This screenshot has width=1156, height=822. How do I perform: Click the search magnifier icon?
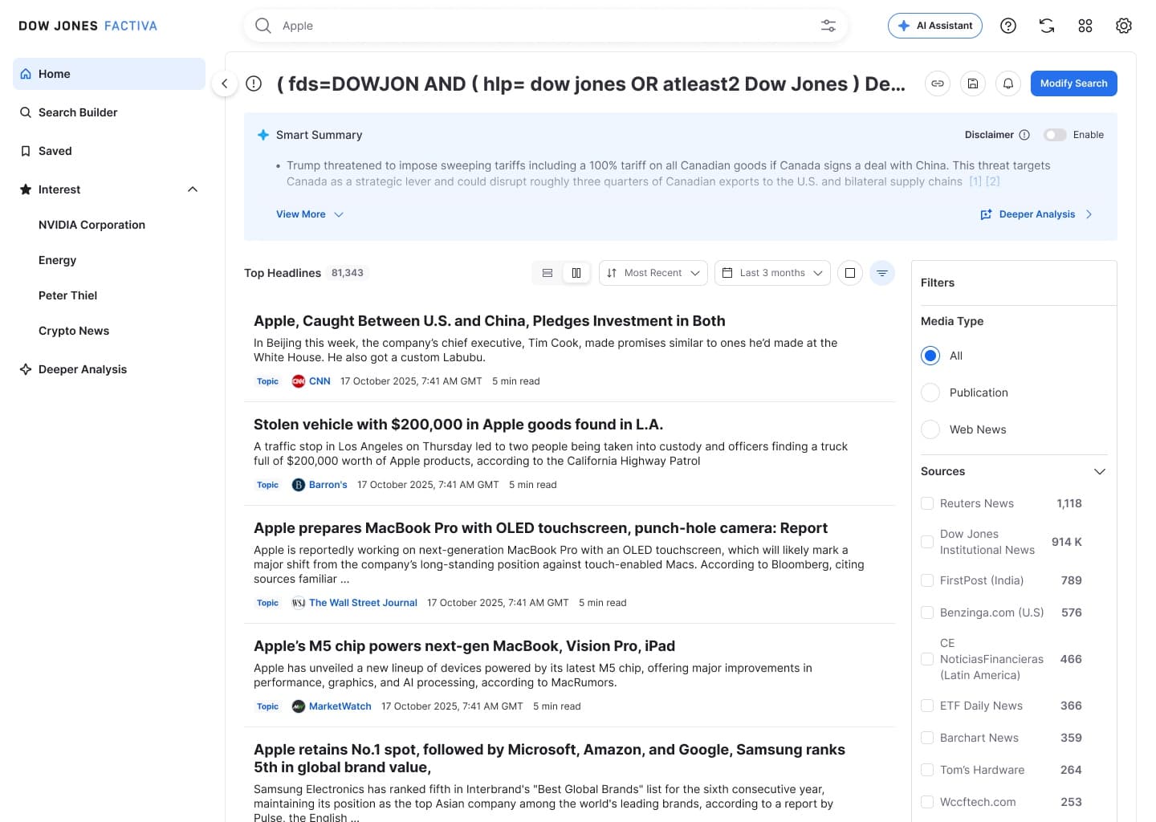[263, 26]
